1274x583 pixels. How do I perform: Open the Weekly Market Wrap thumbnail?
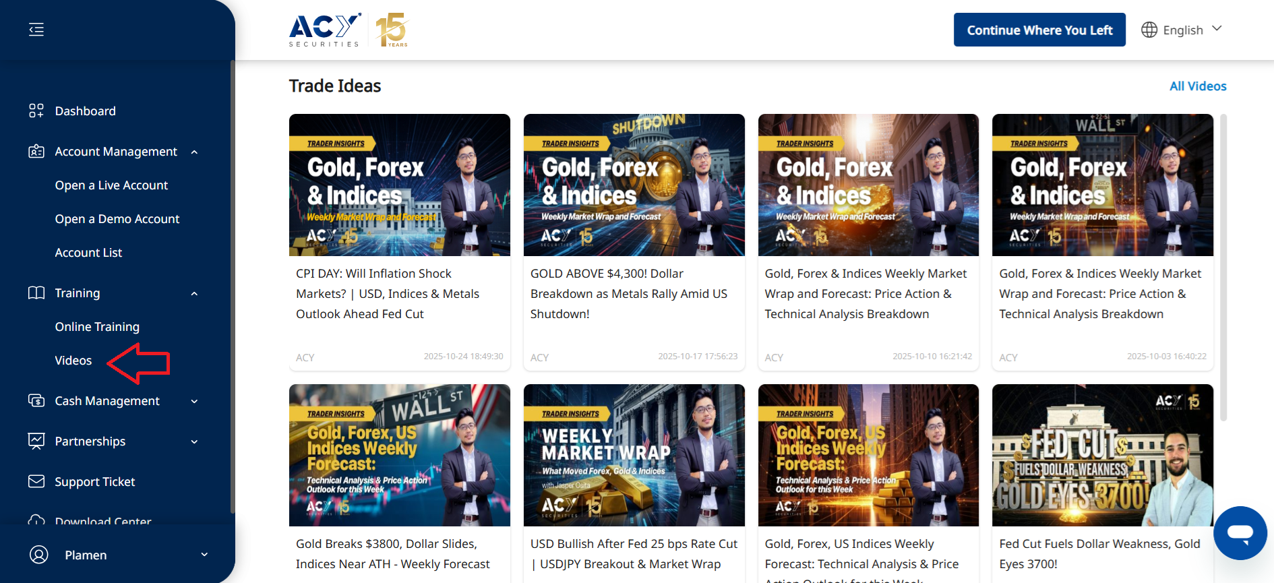(634, 455)
